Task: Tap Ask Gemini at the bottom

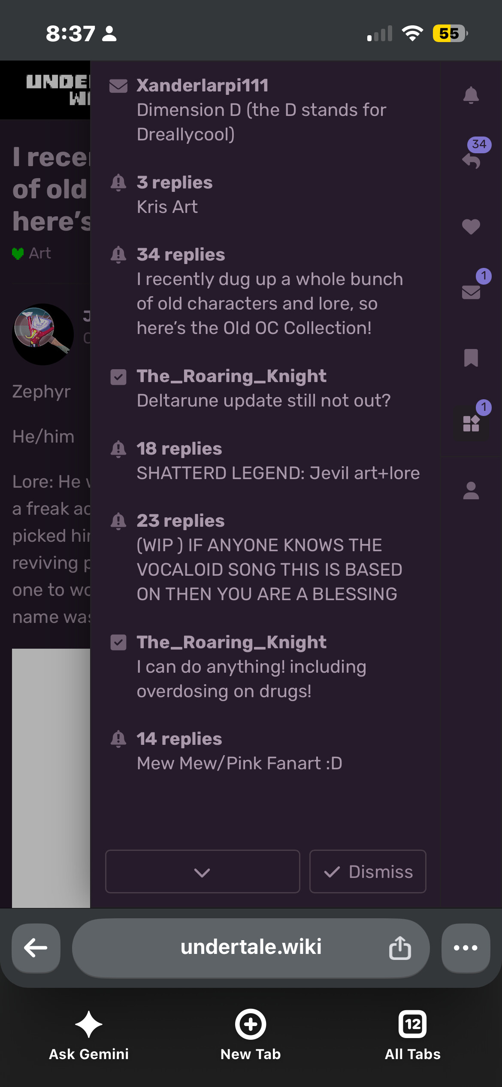Action: point(89,1035)
